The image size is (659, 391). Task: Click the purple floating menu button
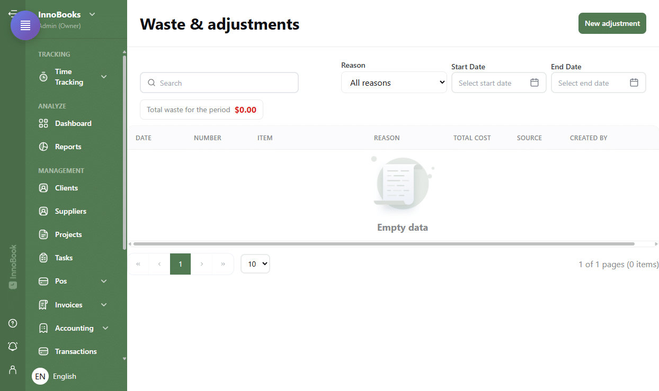pos(25,25)
